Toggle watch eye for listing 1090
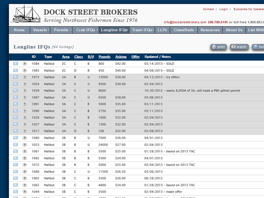Screen dimensions: 264x198 point(24,111)
